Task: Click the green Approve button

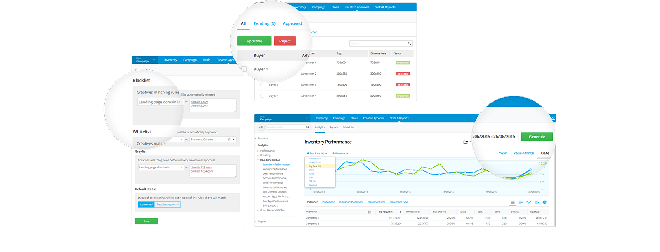Action: coord(254,41)
